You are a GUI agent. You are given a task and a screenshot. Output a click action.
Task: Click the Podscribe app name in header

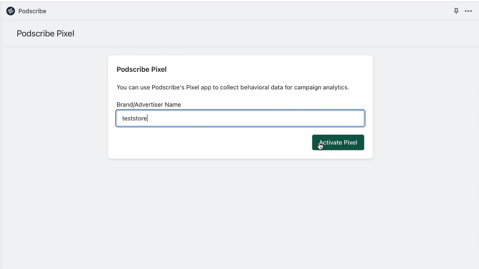click(32, 11)
